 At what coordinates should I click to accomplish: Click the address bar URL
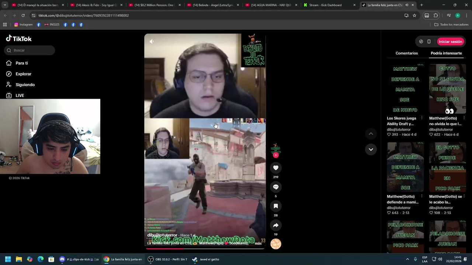84,15
